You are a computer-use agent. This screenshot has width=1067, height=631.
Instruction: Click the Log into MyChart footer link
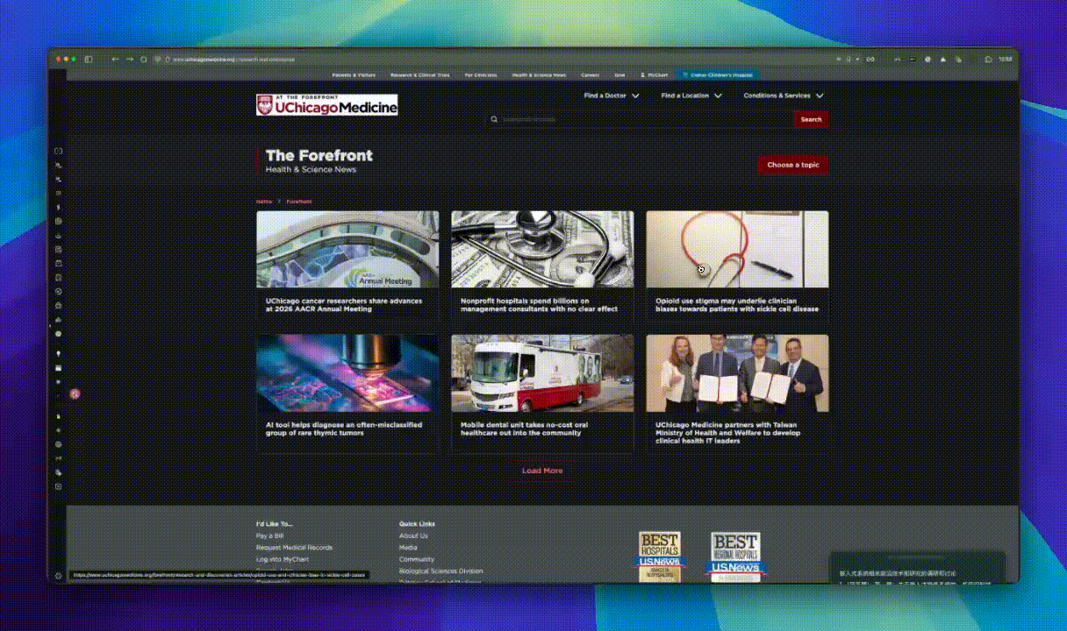pyautogui.click(x=283, y=559)
